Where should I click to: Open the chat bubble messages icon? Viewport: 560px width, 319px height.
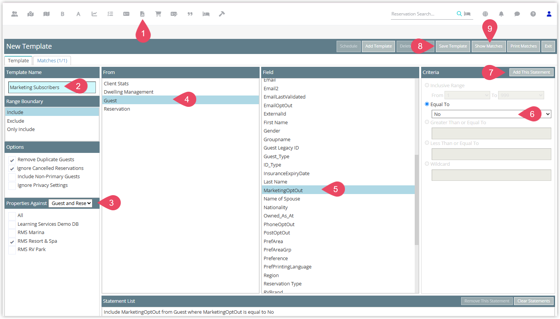click(x=517, y=14)
